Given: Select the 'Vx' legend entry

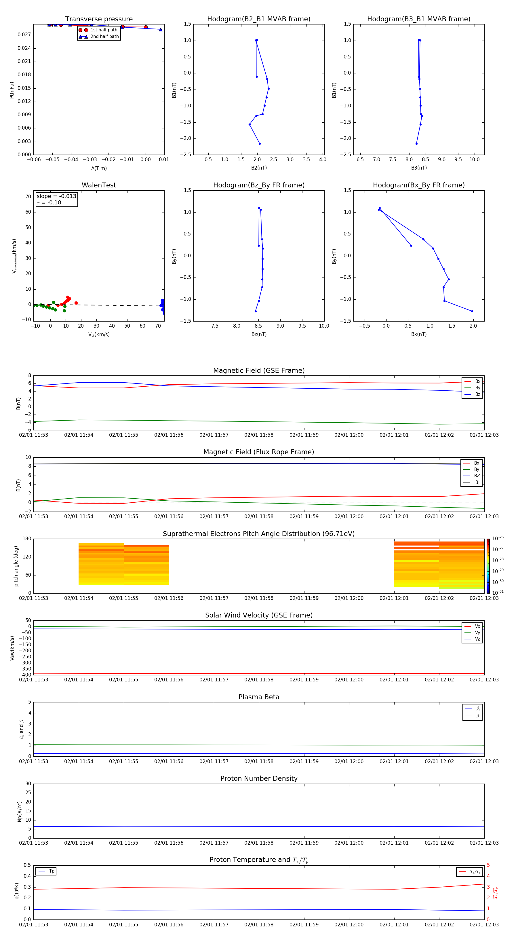Looking at the screenshot, I should click(472, 627).
